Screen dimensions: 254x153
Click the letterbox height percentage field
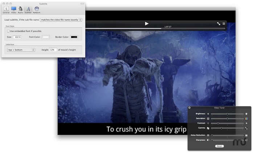[53, 50]
